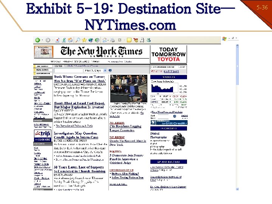The width and height of the screenshot is (272, 204).
Task: Click the Log Out link
Action: (181, 67)
